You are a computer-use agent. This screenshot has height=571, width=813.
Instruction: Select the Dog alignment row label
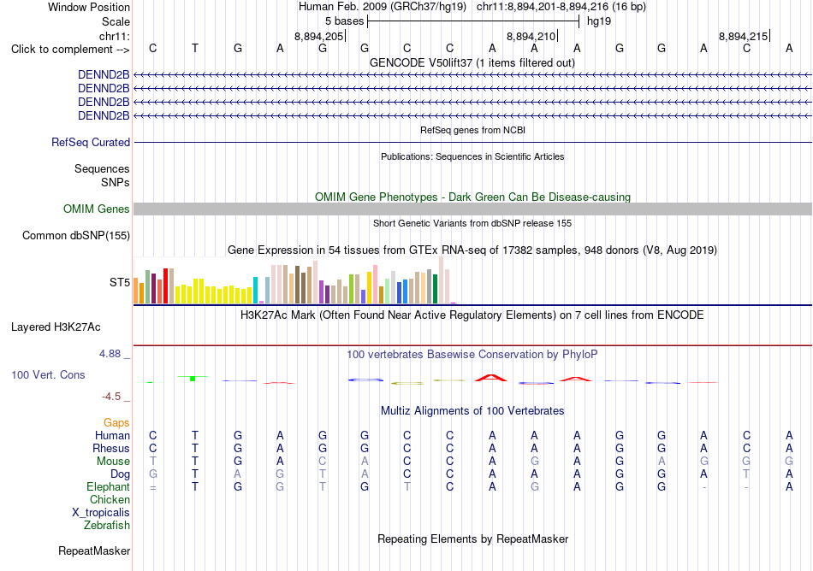click(x=120, y=474)
